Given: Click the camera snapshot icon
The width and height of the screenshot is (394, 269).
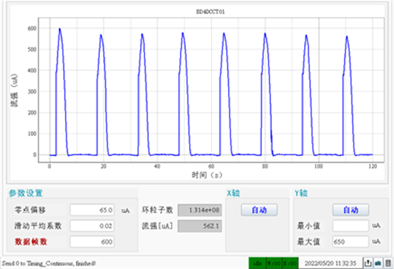Looking at the screenshot, I should [378, 263].
